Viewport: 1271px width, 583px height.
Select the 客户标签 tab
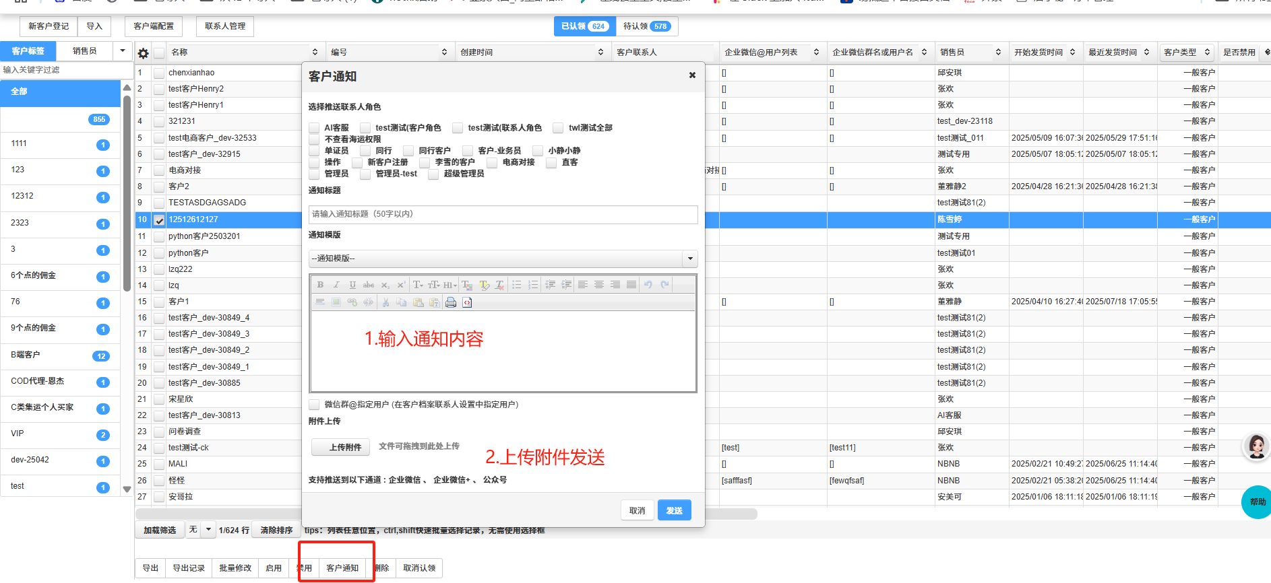(x=28, y=51)
